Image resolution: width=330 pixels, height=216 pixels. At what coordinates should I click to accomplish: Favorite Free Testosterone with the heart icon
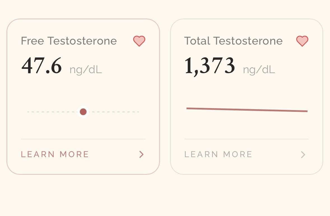(139, 41)
